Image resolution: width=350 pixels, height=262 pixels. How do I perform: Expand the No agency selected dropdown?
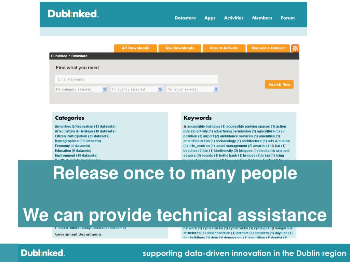click(137, 89)
